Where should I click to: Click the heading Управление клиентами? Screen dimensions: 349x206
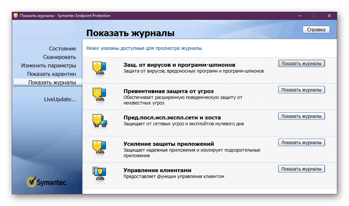pyautogui.click(x=157, y=170)
